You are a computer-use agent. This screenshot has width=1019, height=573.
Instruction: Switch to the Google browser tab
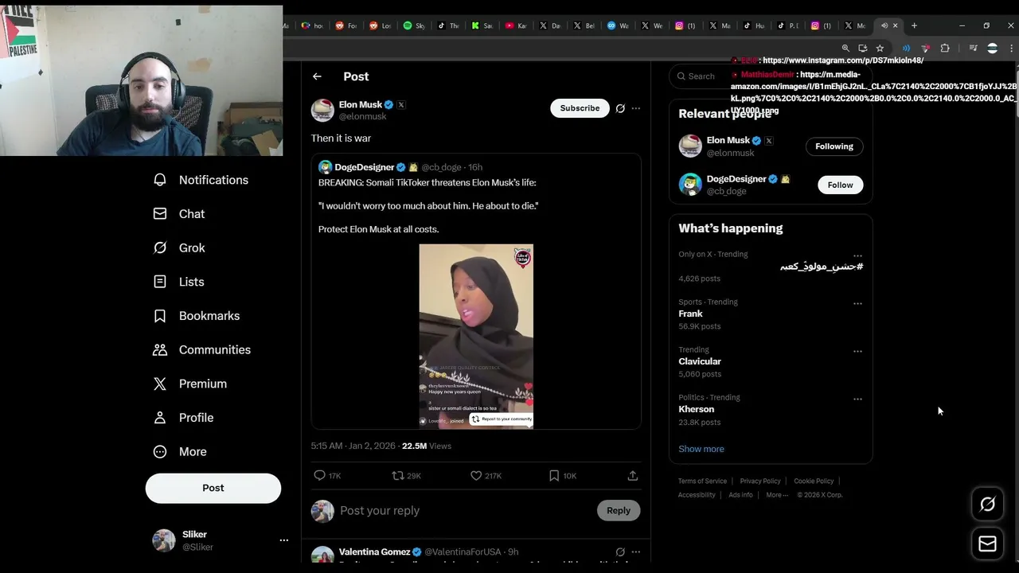click(312, 25)
